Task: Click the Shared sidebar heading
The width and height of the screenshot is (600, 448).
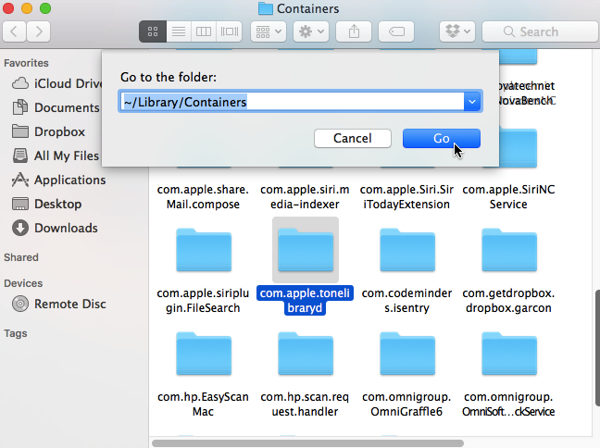Action: [x=21, y=257]
